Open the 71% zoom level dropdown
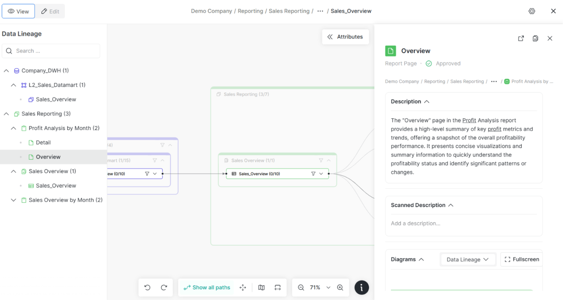The height and width of the screenshot is (300, 563). 328,287
